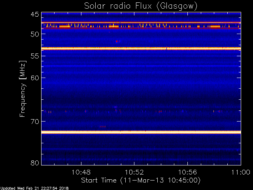The width and height of the screenshot is (253, 190).
Task: Select the 45 frequency tick label
Action: tap(35, 15)
